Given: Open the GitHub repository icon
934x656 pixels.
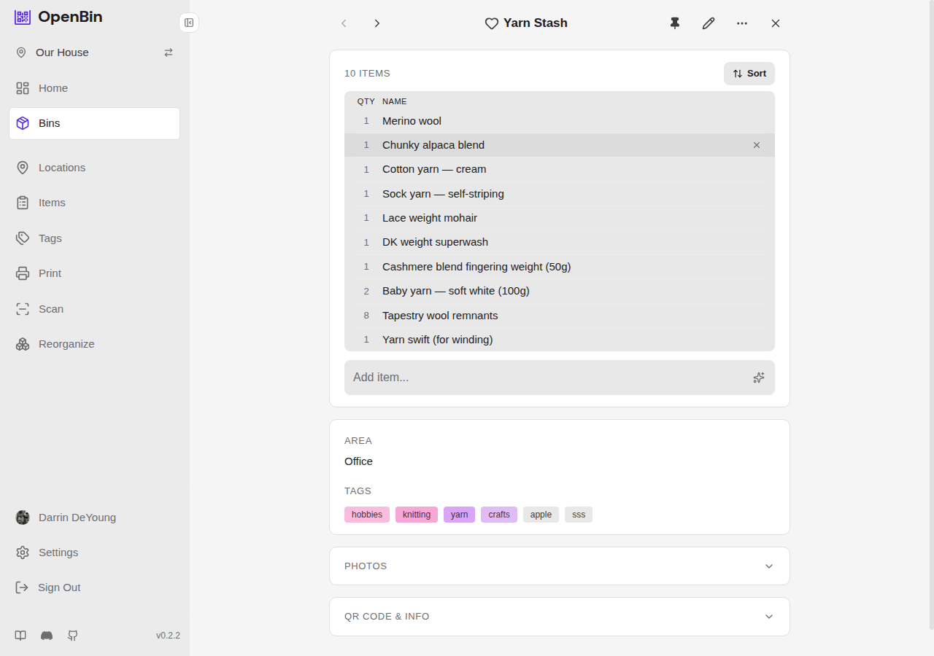Looking at the screenshot, I should tap(73, 636).
